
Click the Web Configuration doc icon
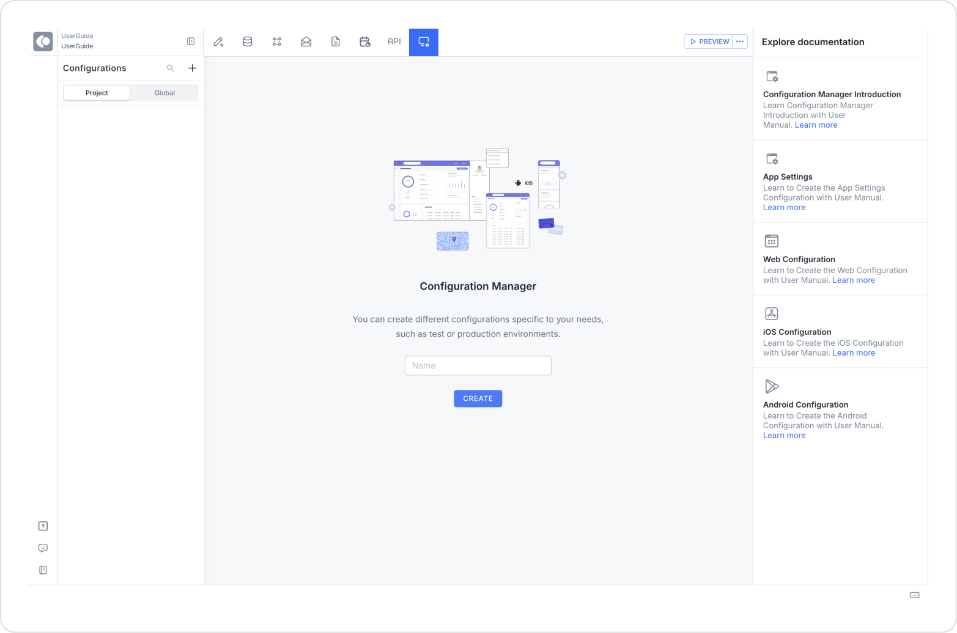pos(772,241)
